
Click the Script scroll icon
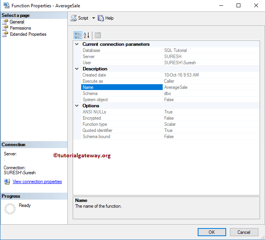[73, 18]
